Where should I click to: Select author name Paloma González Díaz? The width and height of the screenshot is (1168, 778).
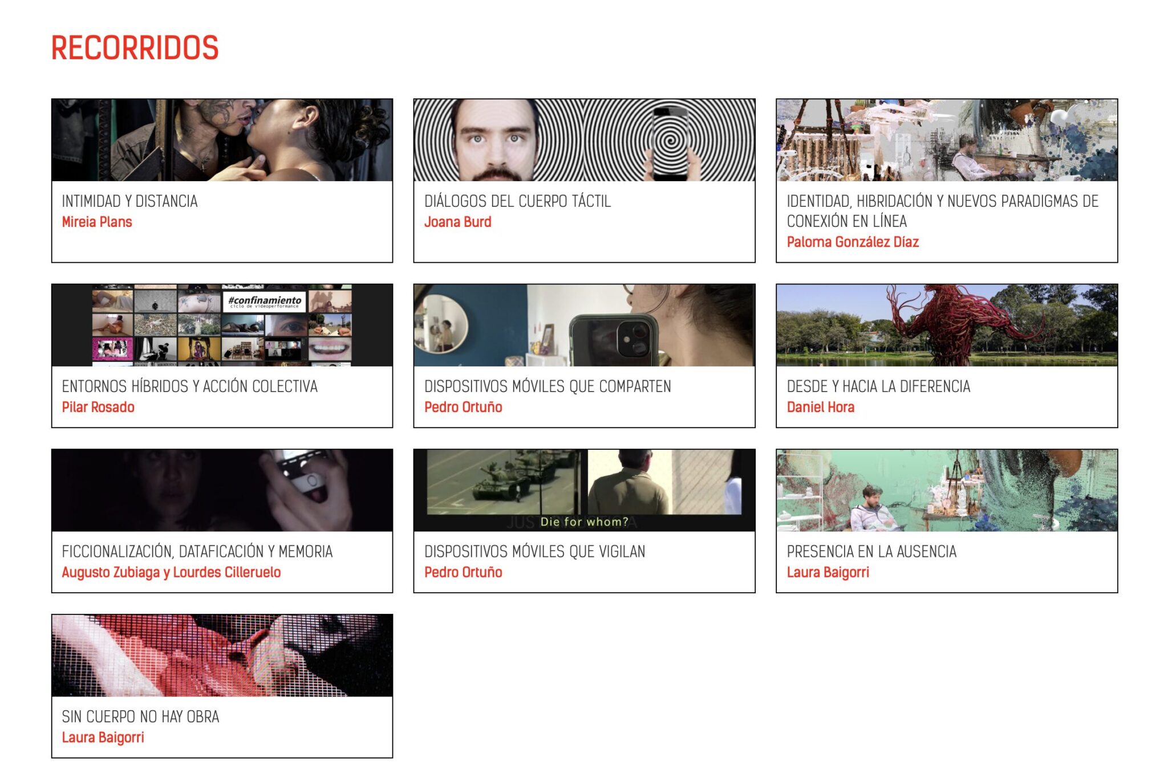852,242
